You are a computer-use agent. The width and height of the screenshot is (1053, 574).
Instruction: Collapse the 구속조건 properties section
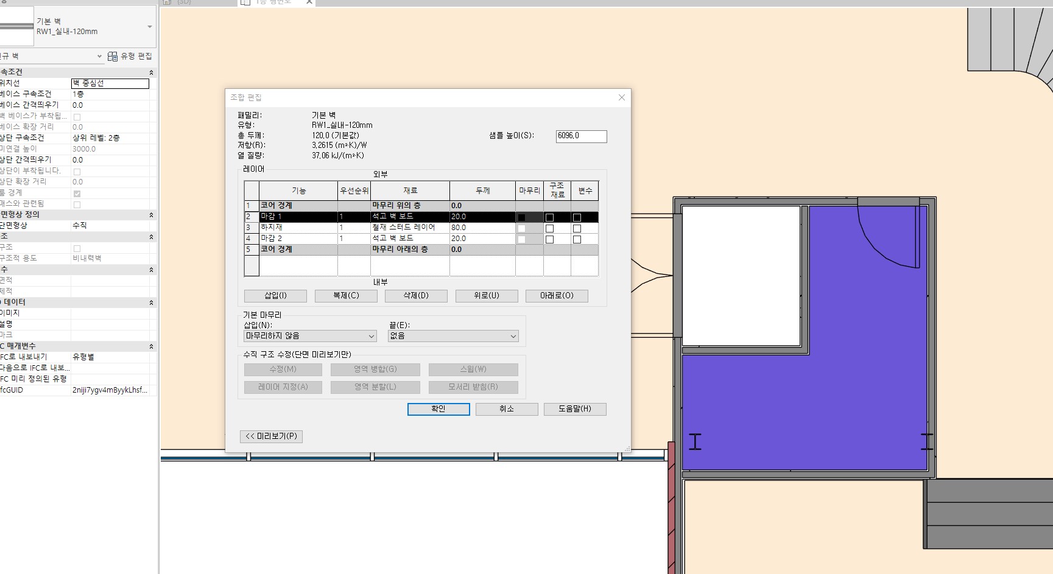pos(151,72)
